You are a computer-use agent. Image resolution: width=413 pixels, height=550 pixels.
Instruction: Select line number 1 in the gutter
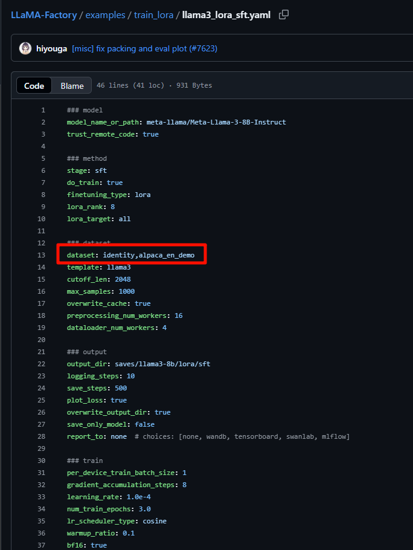click(43, 110)
